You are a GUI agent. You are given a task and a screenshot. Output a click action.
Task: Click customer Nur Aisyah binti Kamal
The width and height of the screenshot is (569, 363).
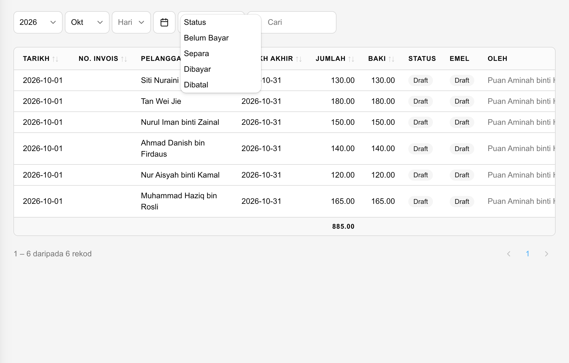[x=180, y=175]
